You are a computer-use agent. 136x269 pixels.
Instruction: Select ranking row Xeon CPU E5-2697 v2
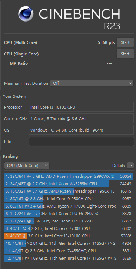[69, 214]
